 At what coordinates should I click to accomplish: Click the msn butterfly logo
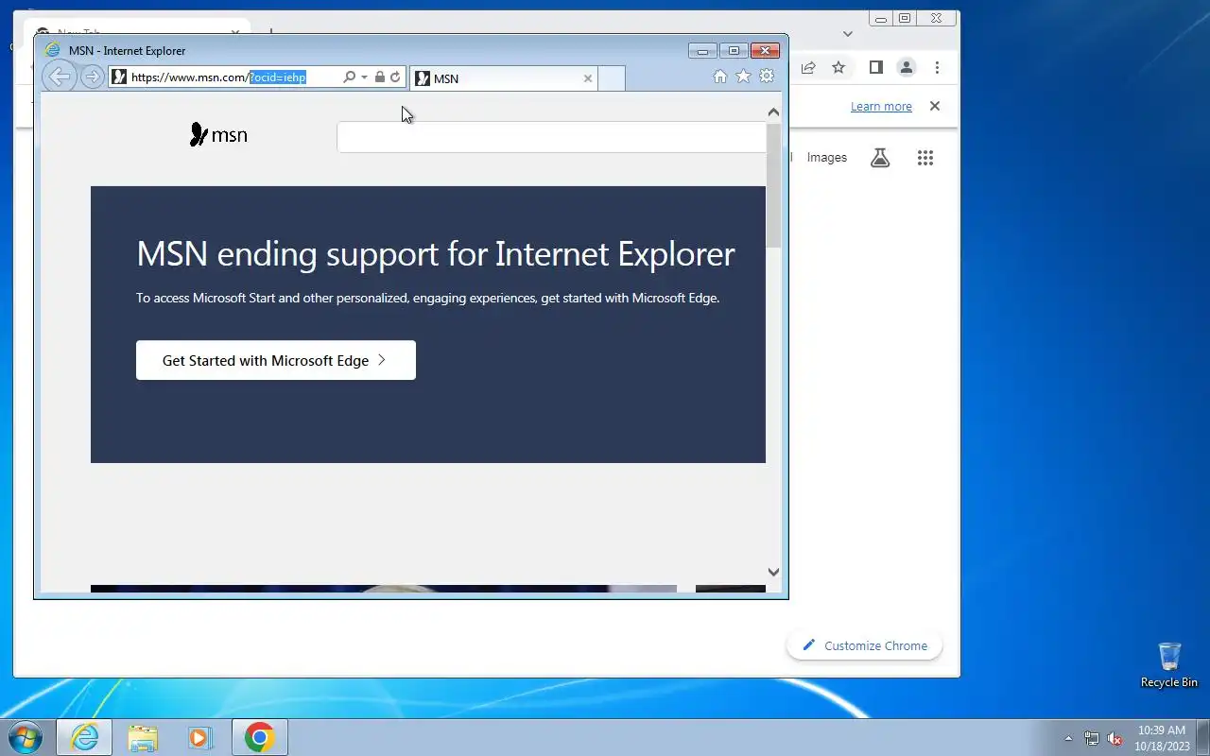tap(218, 135)
